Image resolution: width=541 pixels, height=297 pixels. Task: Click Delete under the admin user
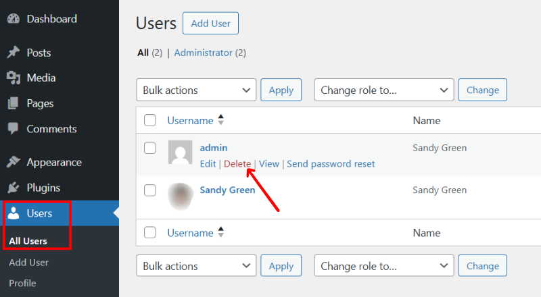237,163
